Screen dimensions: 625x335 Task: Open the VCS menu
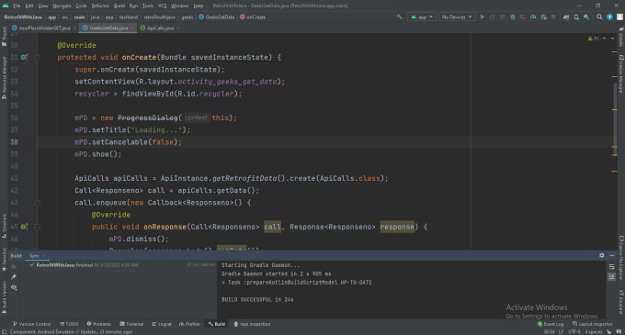click(x=163, y=6)
